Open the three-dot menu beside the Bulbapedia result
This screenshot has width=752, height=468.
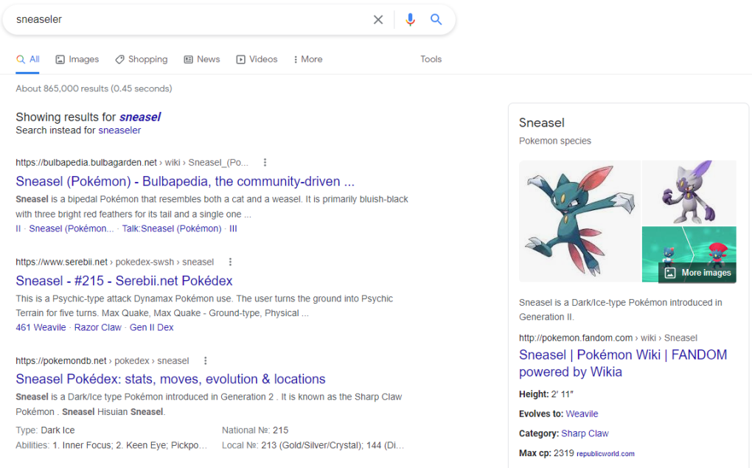pos(265,163)
